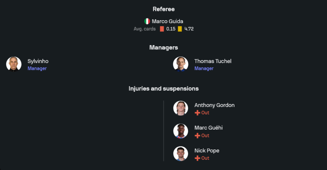Open Sylvinho's profile photo
The height and width of the screenshot is (170, 327).
(x=14, y=64)
